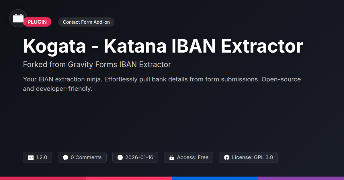Click the Forked from Gravity Forms subtitle
This screenshot has height=180, width=344.
(97, 65)
